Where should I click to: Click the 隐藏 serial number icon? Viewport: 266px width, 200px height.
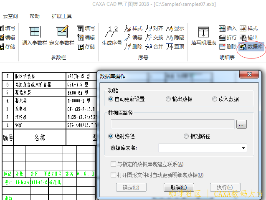point(170,38)
